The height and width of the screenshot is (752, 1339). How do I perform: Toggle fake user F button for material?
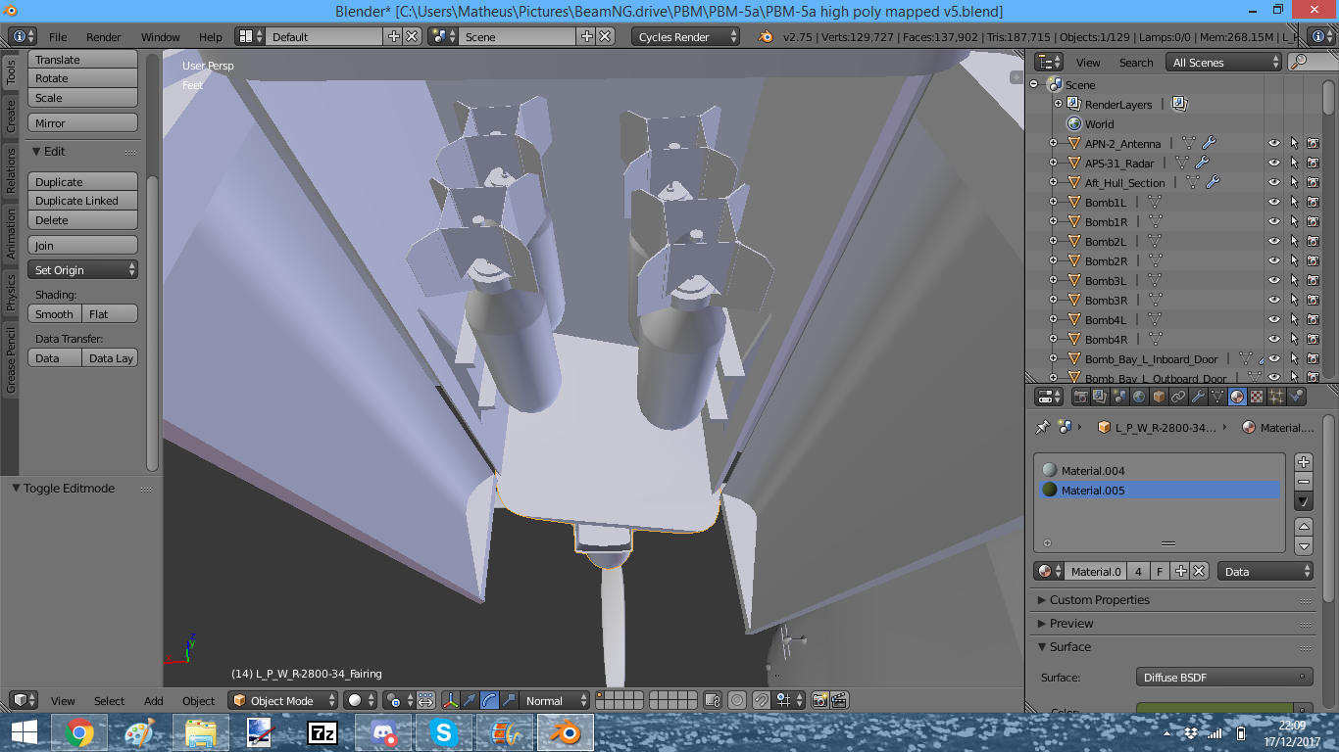1161,571
